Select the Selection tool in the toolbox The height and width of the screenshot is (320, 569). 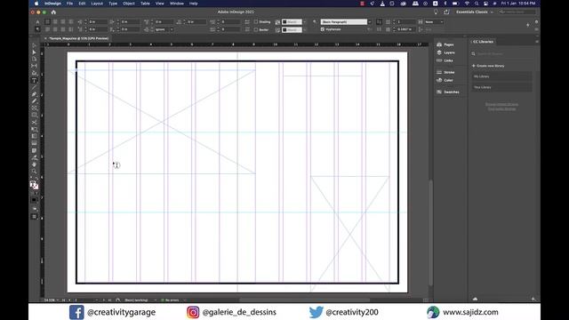[34, 45]
